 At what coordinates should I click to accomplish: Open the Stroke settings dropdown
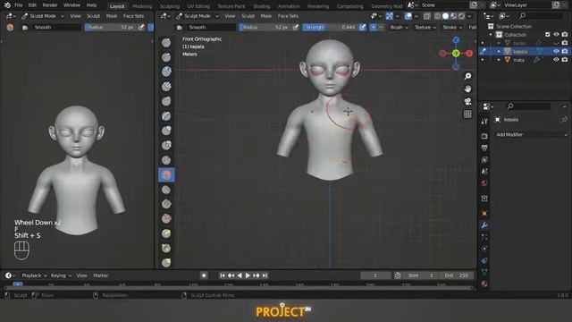452,28
